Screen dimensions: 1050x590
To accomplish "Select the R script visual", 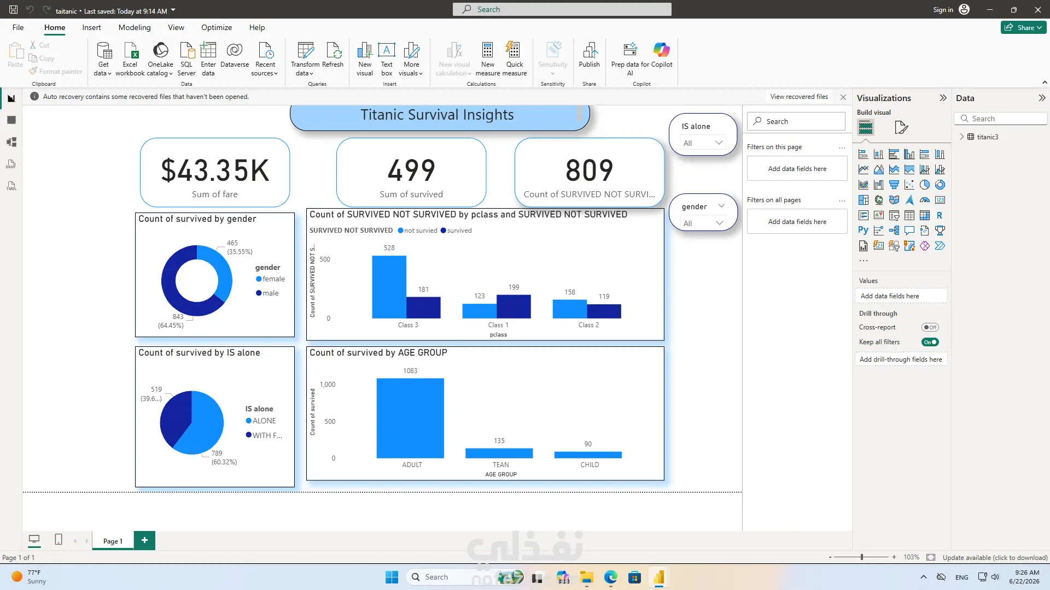I will (x=940, y=216).
